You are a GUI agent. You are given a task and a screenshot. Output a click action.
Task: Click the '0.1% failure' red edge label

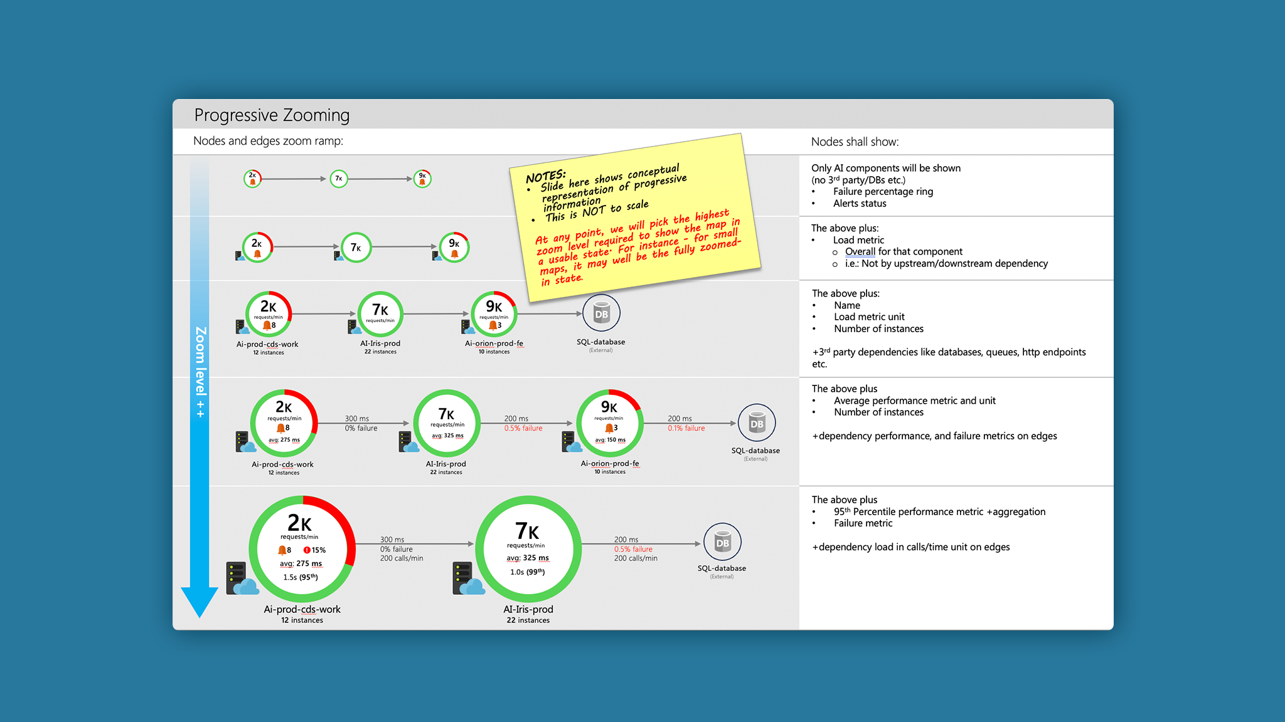tap(686, 428)
